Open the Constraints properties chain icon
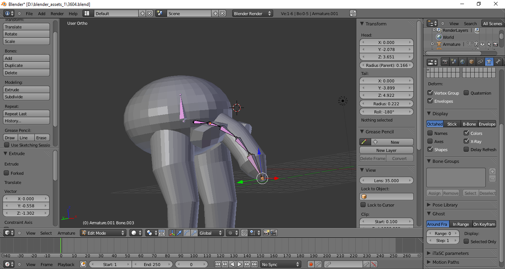The width and height of the screenshot is (505, 269). [480, 62]
